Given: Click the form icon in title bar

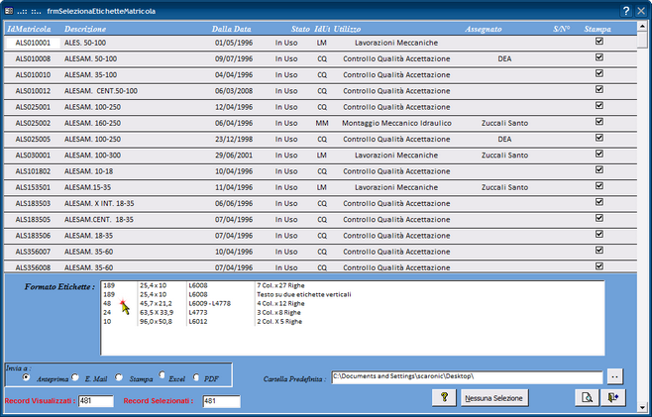Looking at the screenshot, I should coord(9,11).
